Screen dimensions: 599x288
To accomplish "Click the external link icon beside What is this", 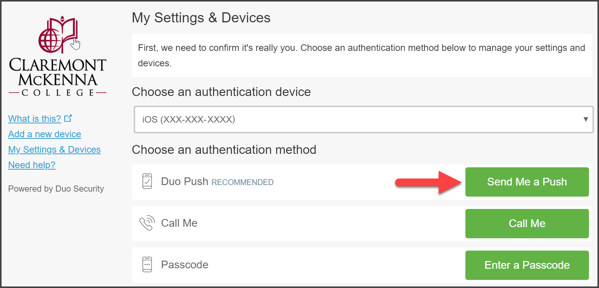I will pyautogui.click(x=69, y=118).
